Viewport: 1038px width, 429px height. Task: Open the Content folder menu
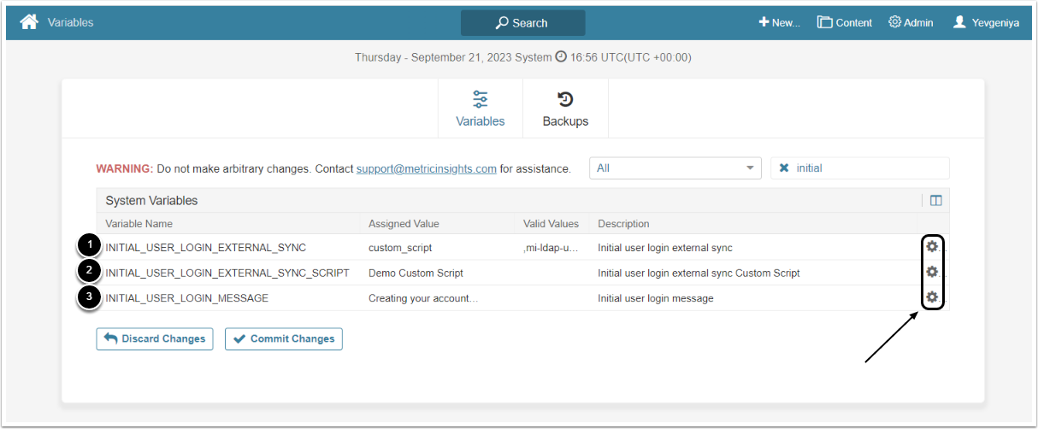coord(844,22)
